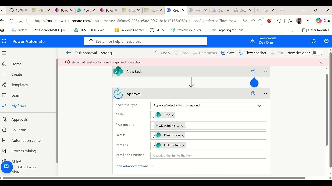The image size is (332, 186).
Task: Zoom page with magnifier icon in address bar
Action: tap(245, 21)
